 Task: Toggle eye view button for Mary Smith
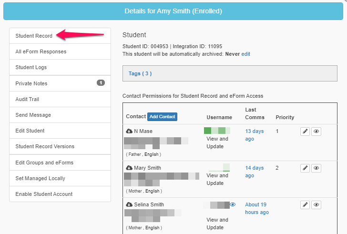[316, 168]
